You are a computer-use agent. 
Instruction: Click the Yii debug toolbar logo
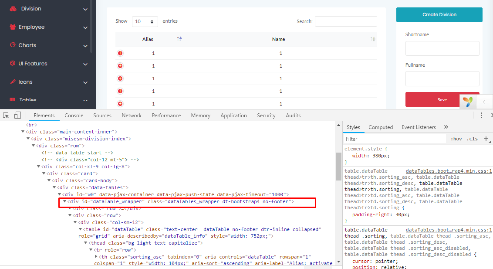pos(468,102)
